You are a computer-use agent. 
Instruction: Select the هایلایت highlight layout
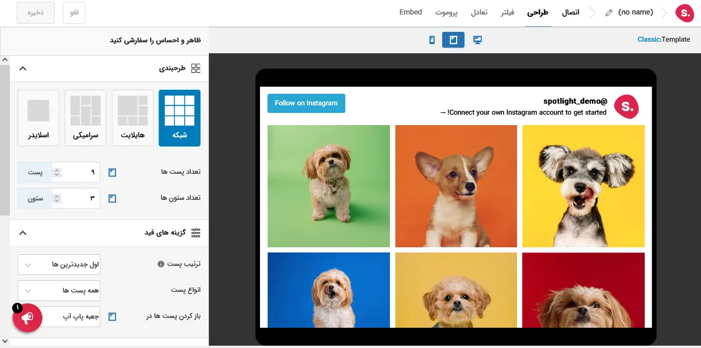(132, 118)
